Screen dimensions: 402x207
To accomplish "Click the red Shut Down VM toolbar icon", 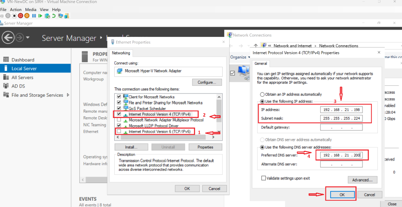I will click(20, 16).
